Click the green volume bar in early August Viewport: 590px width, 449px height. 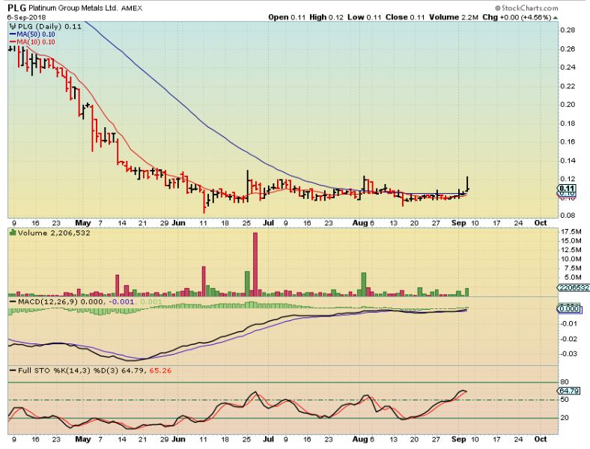tap(363, 284)
